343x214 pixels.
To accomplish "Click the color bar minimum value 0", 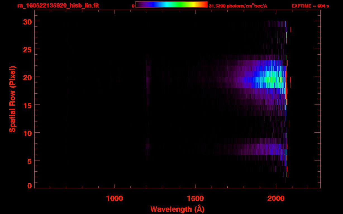I will [133, 6].
